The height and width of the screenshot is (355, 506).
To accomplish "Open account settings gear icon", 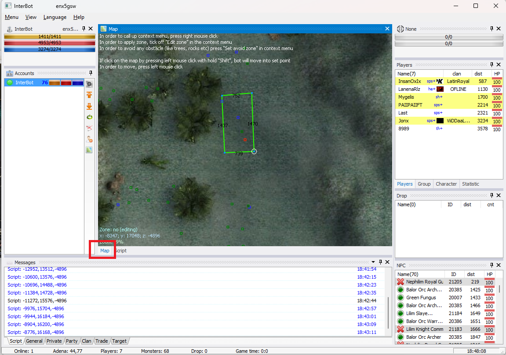I will pos(89,83).
